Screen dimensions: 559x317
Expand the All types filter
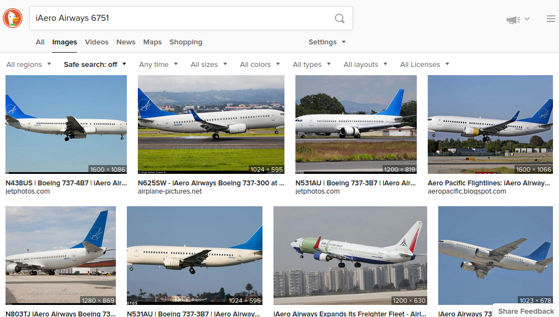click(312, 65)
